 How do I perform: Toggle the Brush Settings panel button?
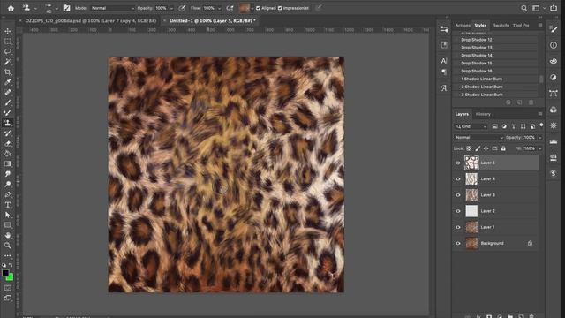pos(67,8)
